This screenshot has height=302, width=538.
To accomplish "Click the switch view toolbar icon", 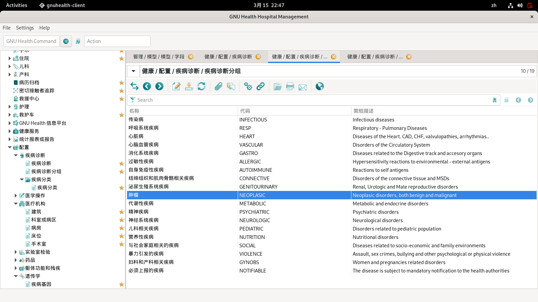I will click(x=134, y=87).
